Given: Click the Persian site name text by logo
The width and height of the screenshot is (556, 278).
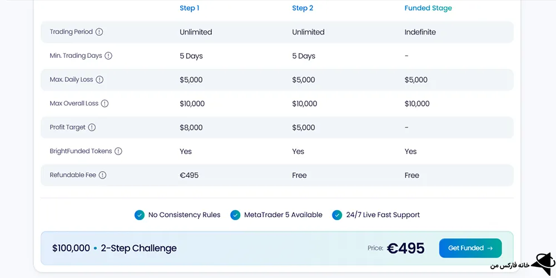Looking at the screenshot, I should click(x=508, y=265).
